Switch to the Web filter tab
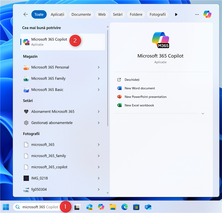The width and height of the screenshot is (222, 213). tap(102, 14)
